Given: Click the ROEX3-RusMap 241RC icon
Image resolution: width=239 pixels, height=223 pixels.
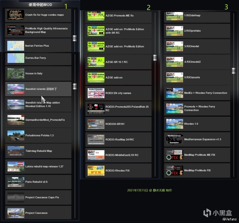Looking at the screenshot, I should pyautogui.click(x=96, y=140).
